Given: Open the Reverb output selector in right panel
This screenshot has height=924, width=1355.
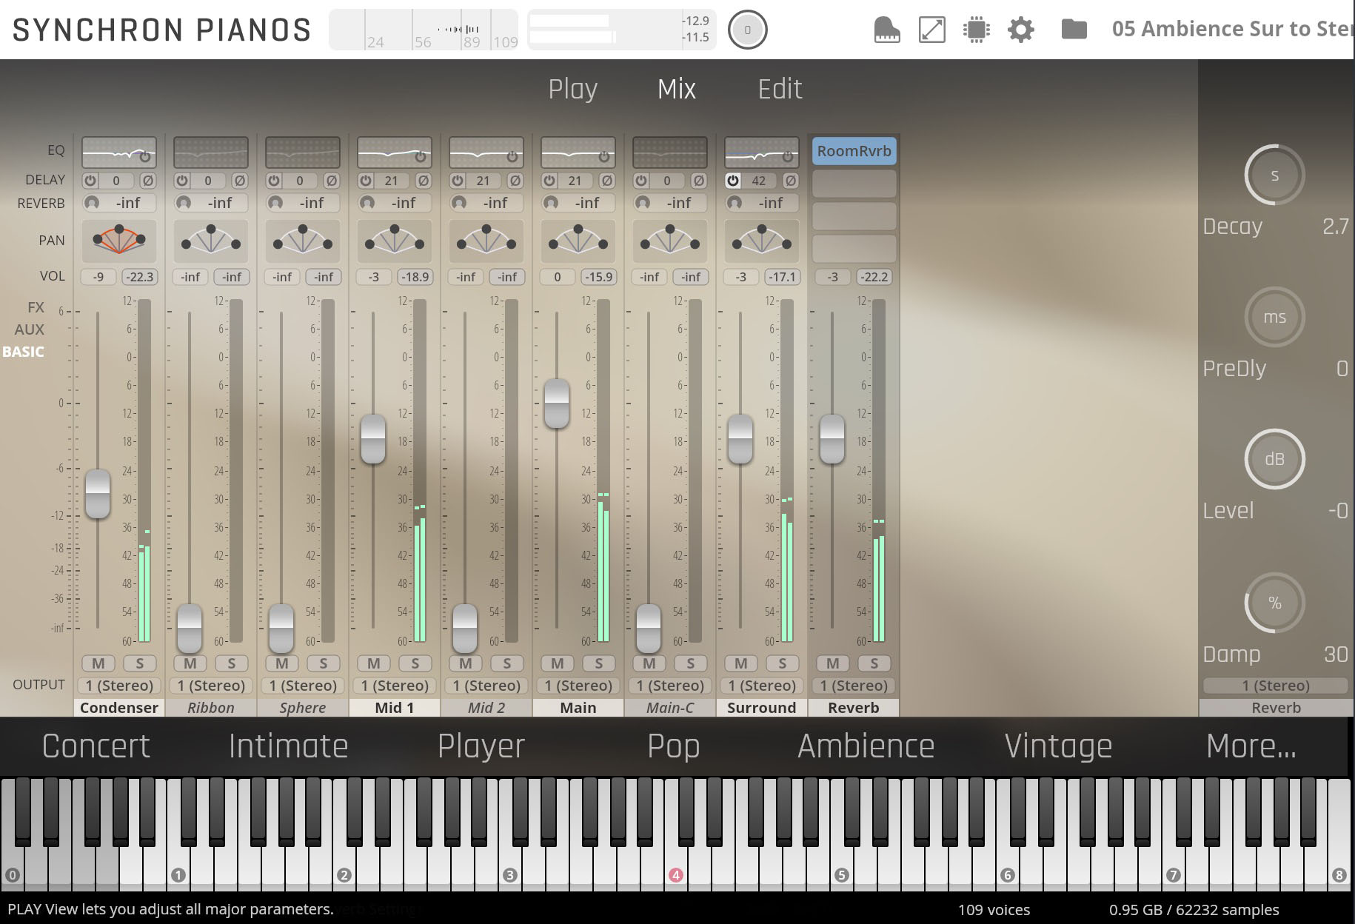Looking at the screenshot, I should pyautogui.click(x=1274, y=686).
